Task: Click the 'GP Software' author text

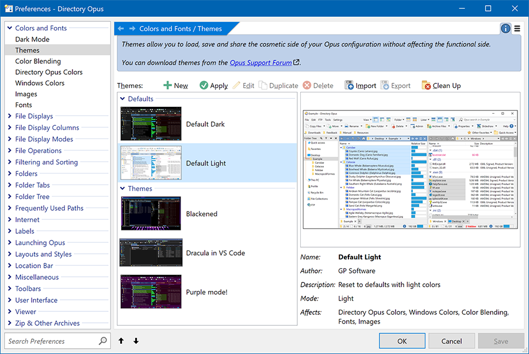Action: (x=356, y=271)
